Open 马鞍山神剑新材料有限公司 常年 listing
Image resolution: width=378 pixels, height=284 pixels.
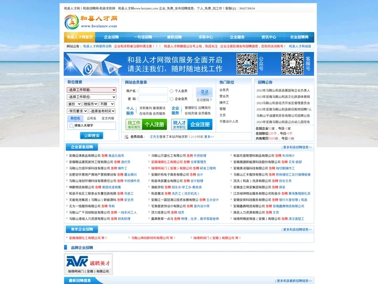click(x=153, y=238)
